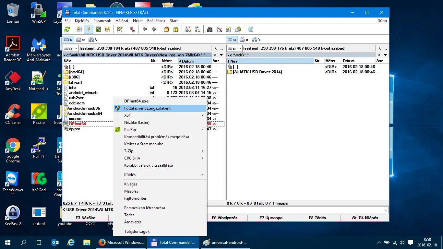Click the F8 Törlés button

[317, 218]
